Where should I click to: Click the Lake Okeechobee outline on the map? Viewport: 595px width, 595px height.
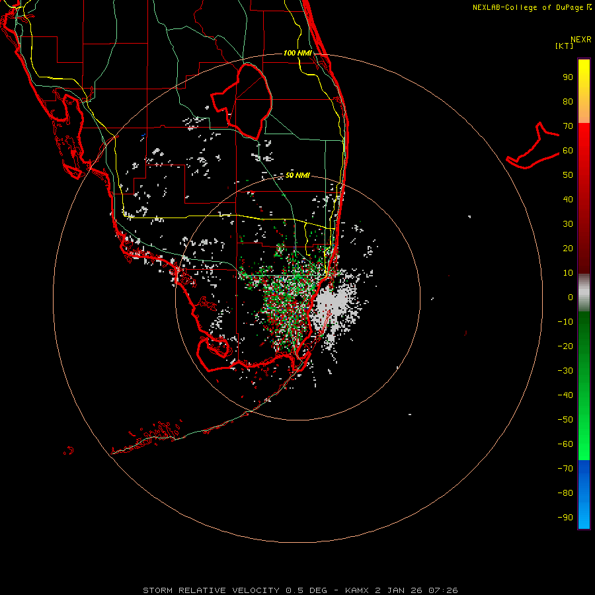click(242, 101)
